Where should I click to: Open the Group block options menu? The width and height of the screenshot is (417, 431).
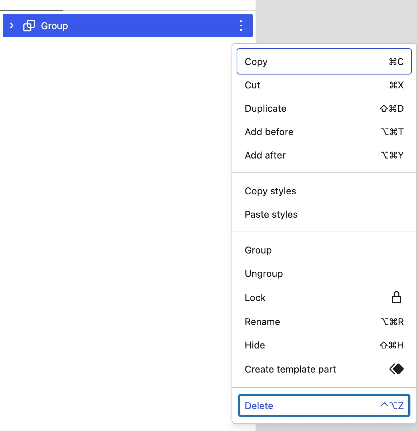[241, 26]
